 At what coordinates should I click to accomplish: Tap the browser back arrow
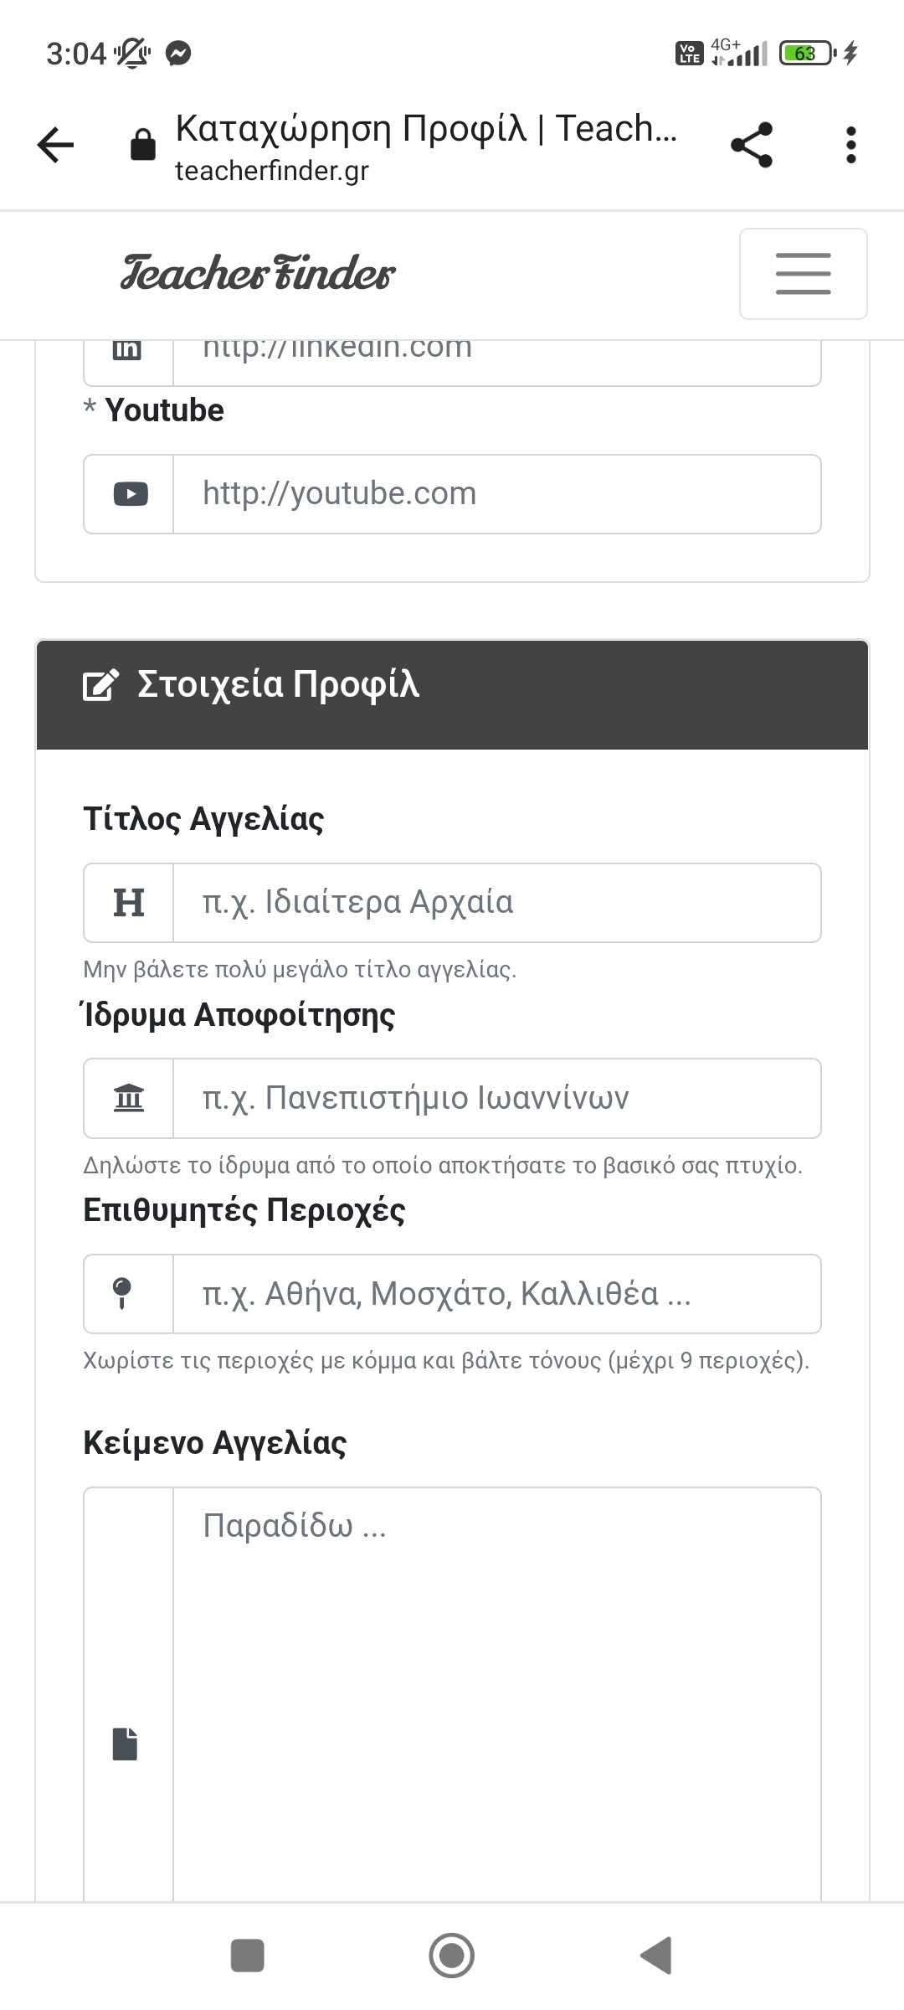click(56, 145)
